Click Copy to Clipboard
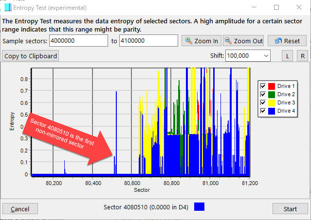Image resolution: width=311 pixels, height=220 pixels. pos(31,56)
